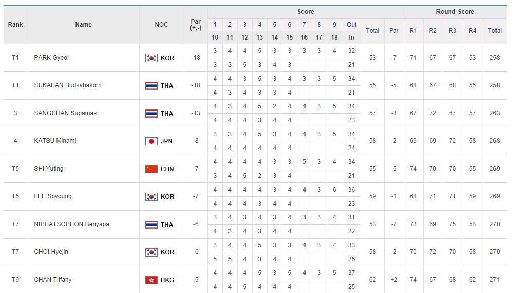Click the Out column header

click(x=351, y=25)
